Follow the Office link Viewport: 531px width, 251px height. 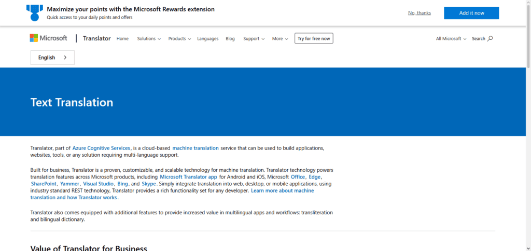(298, 176)
